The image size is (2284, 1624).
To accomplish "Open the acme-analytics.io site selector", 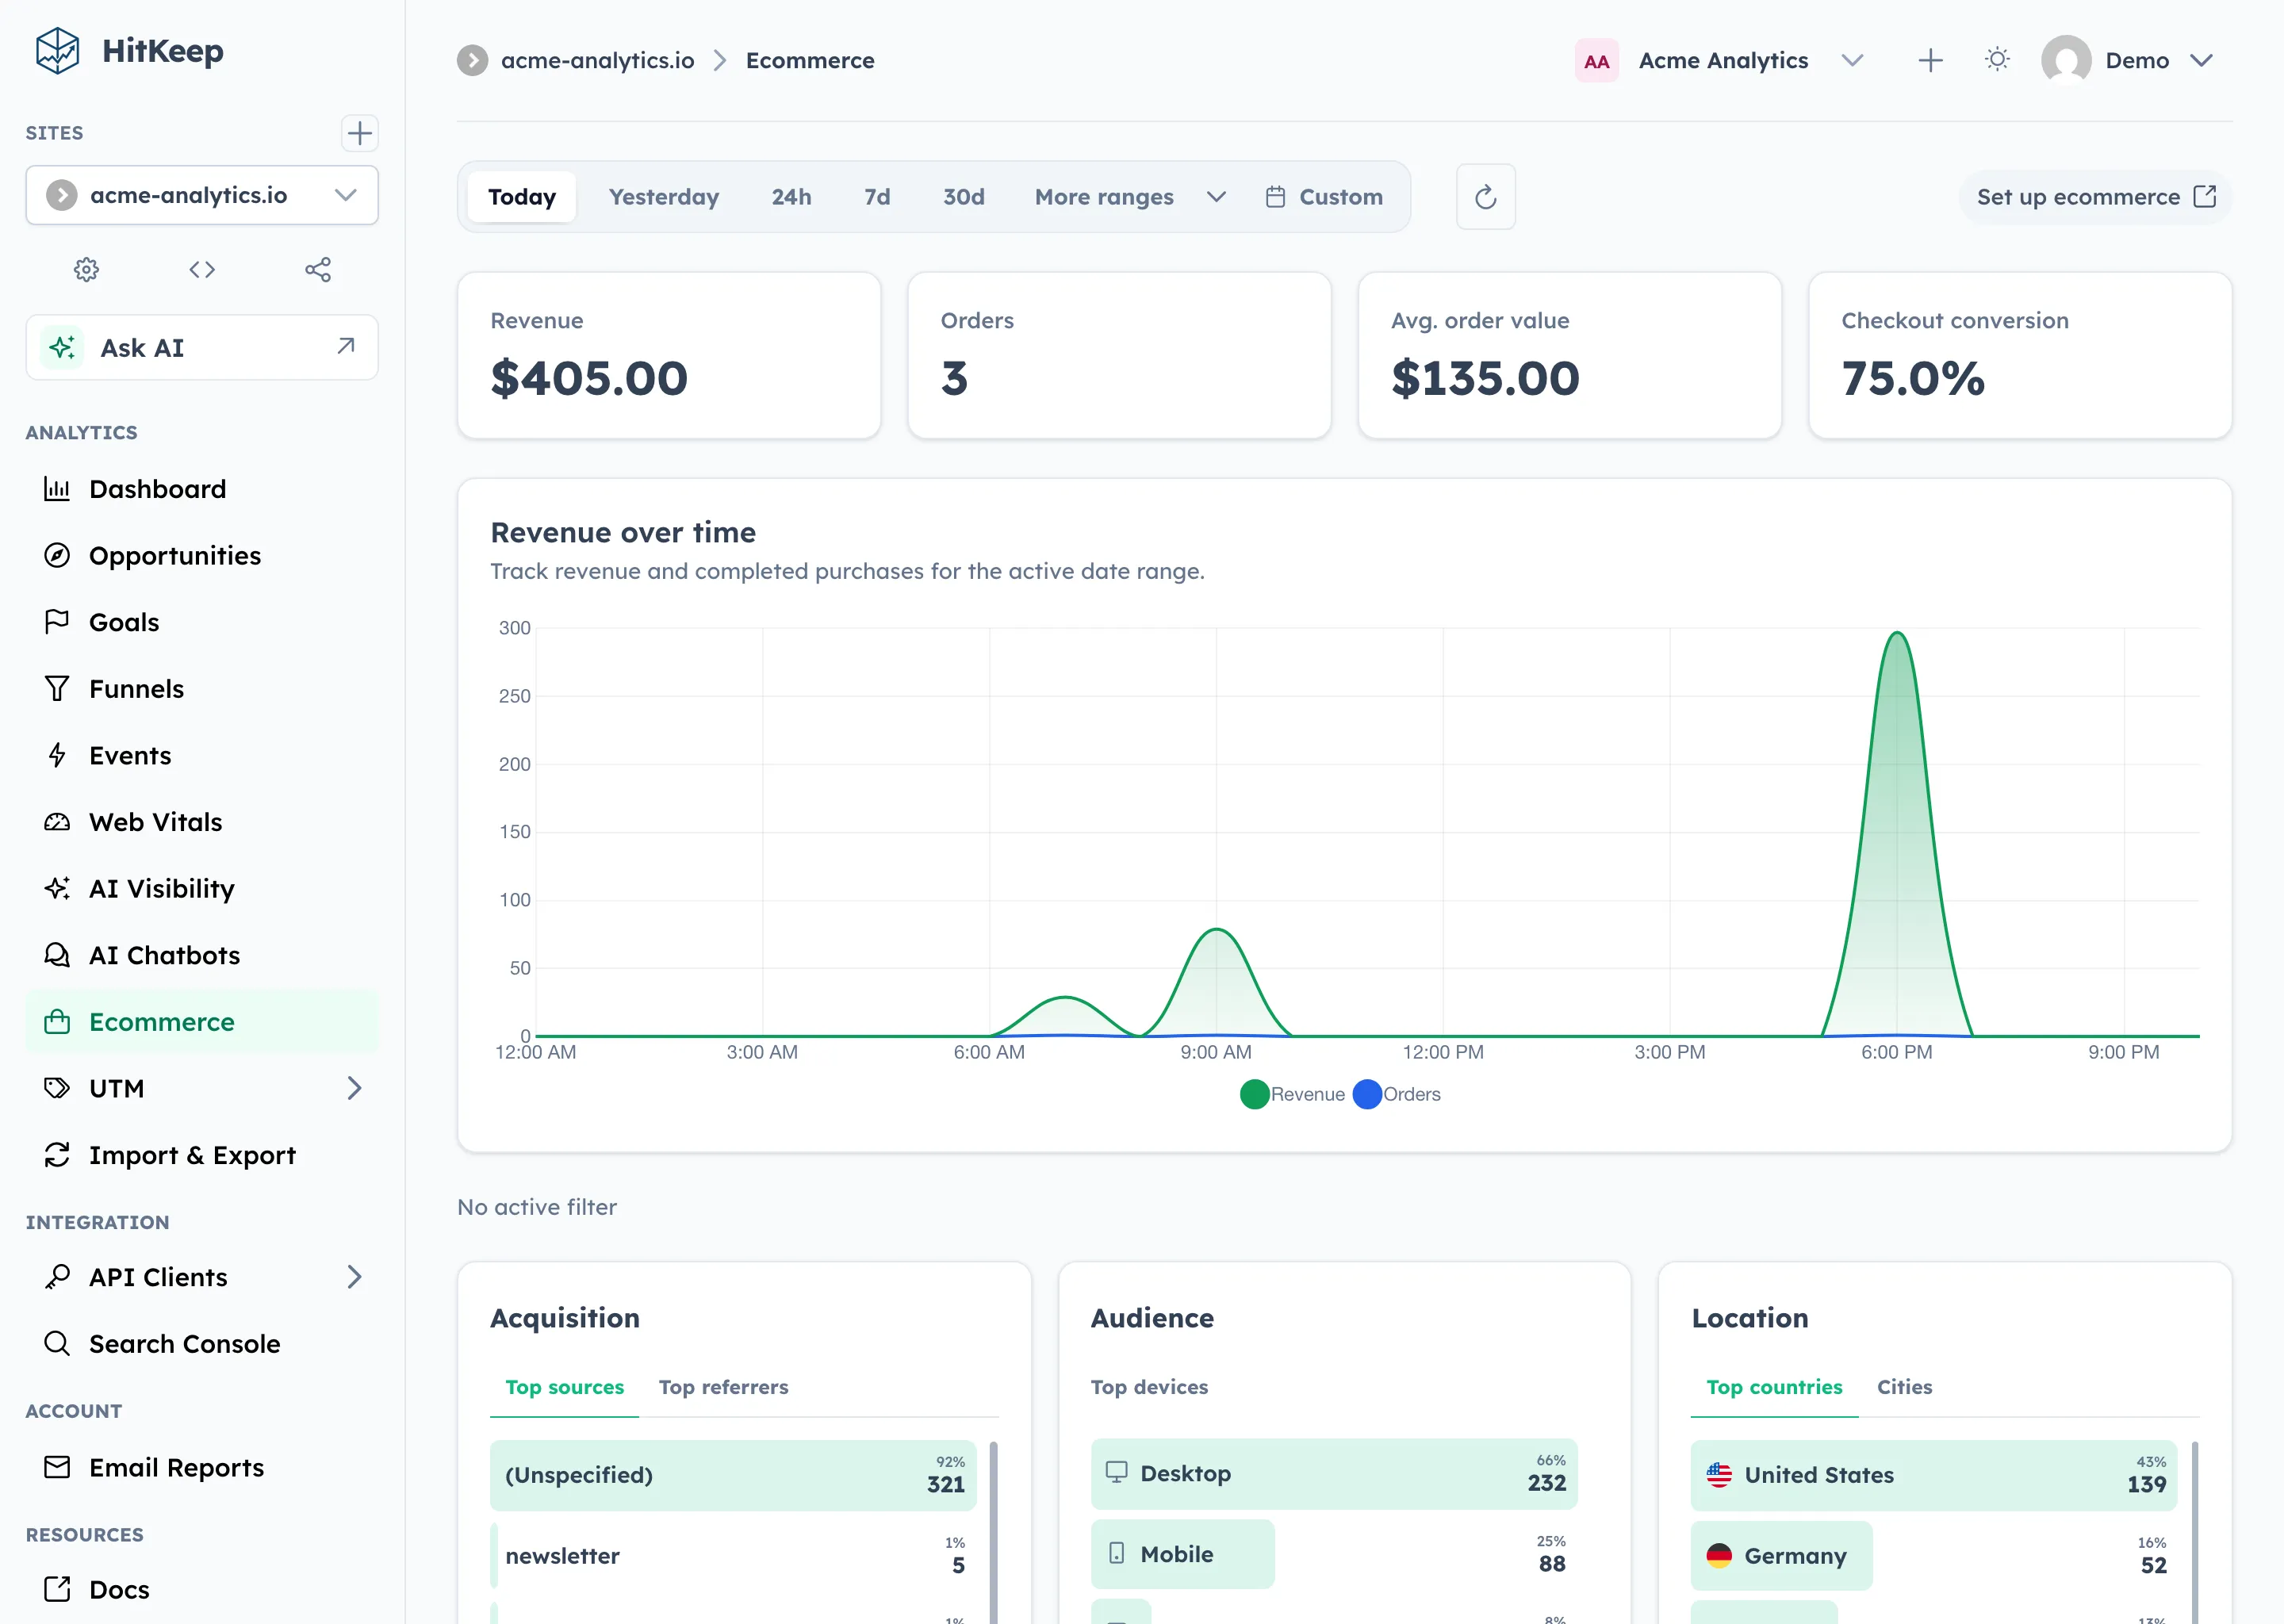I will point(202,195).
